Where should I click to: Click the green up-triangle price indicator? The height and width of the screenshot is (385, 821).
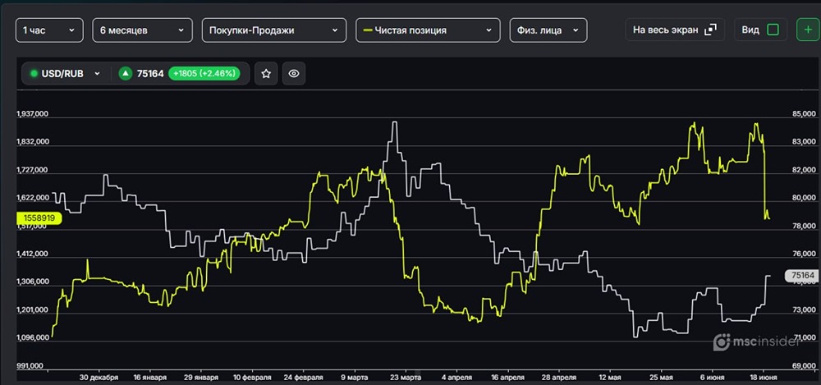pos(125,73)
